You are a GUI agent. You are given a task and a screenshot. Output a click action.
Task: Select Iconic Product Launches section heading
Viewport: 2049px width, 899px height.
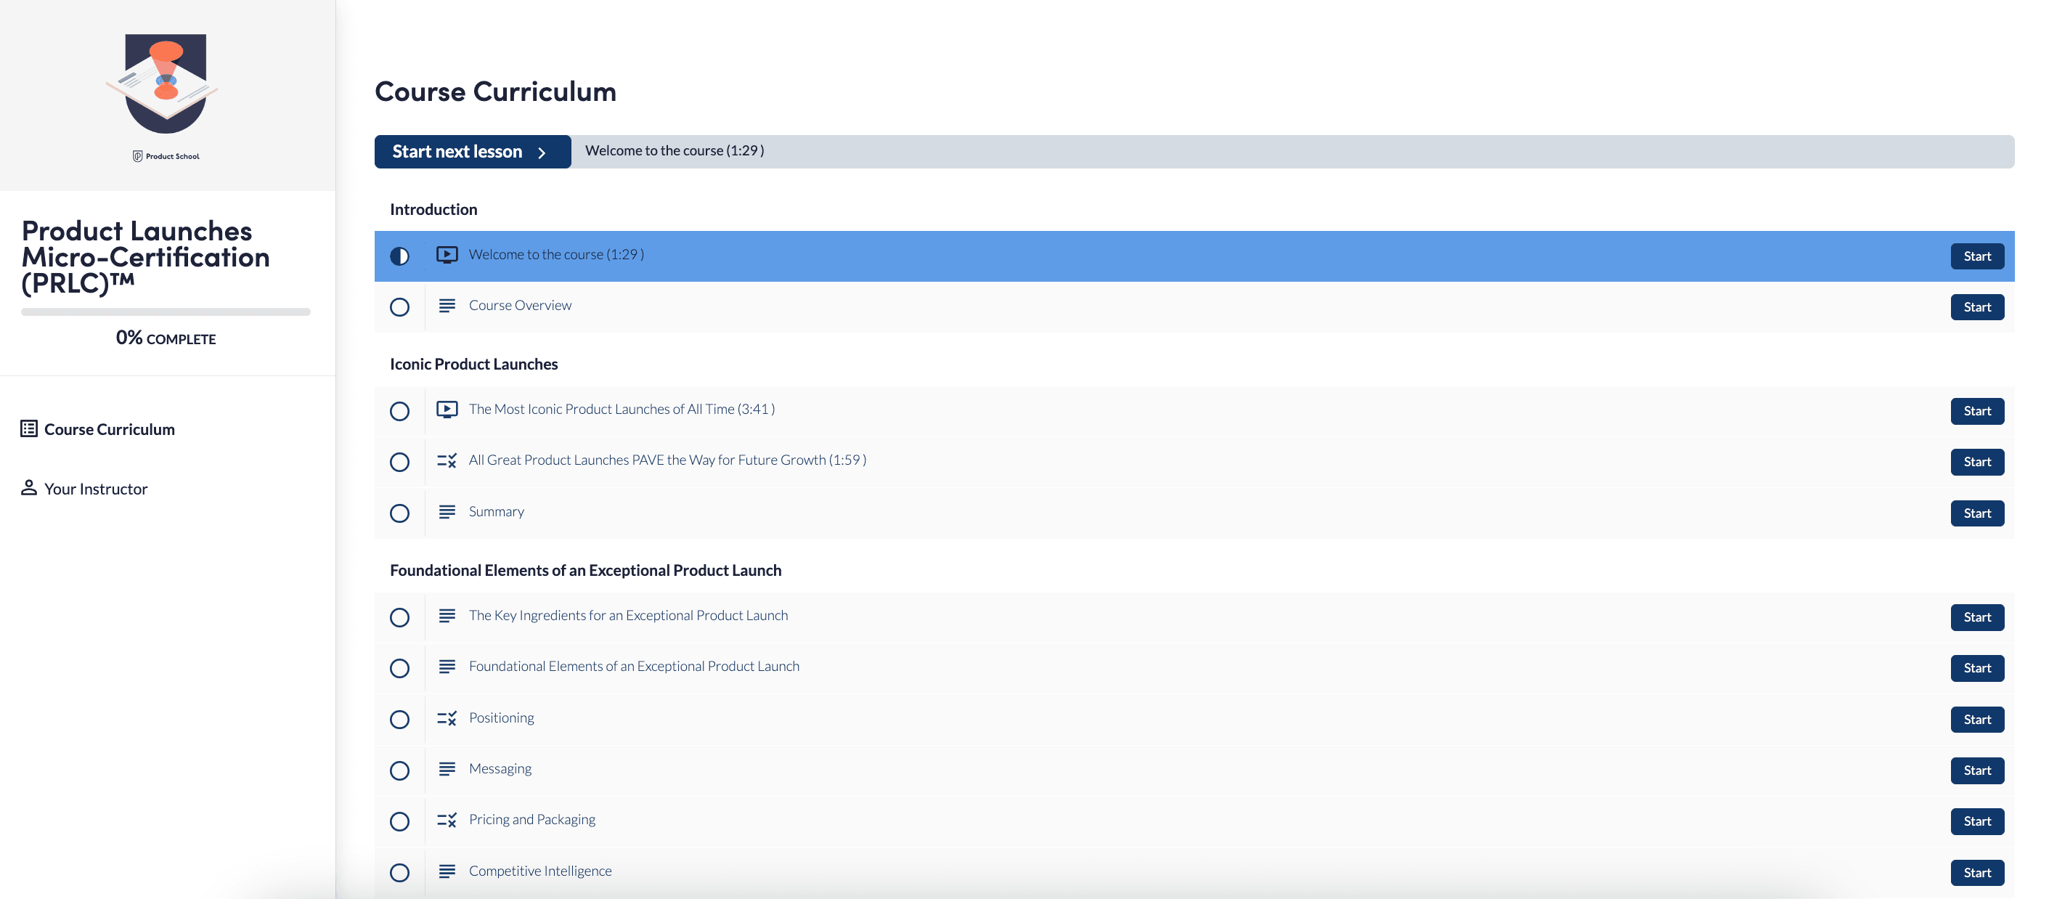473,364
